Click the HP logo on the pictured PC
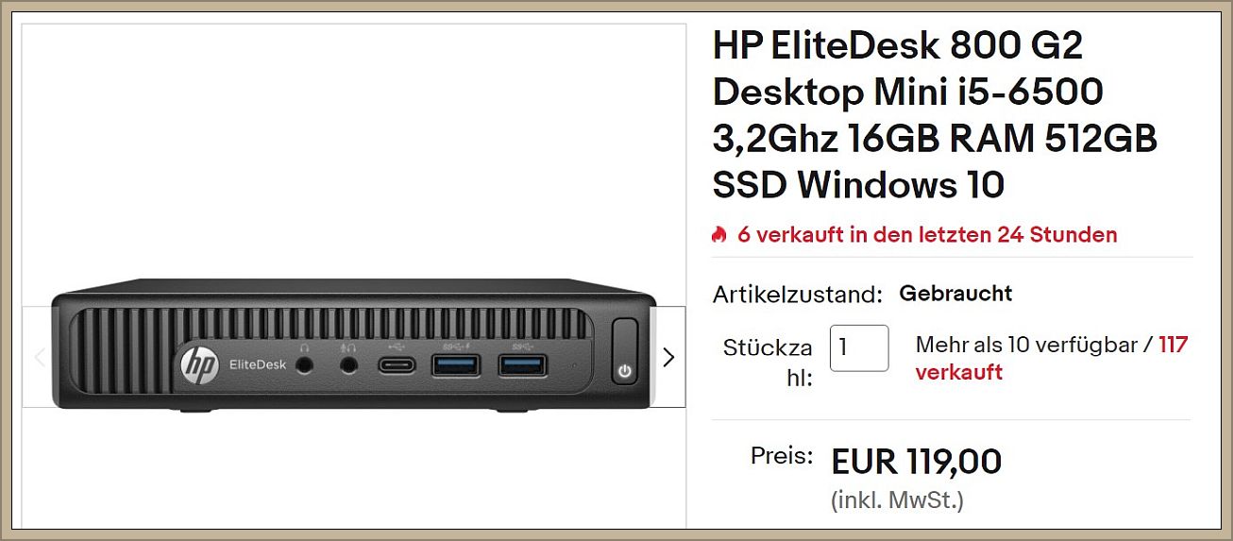The image size is (1233, 541). pyautogui.click(x=198, y=366)
